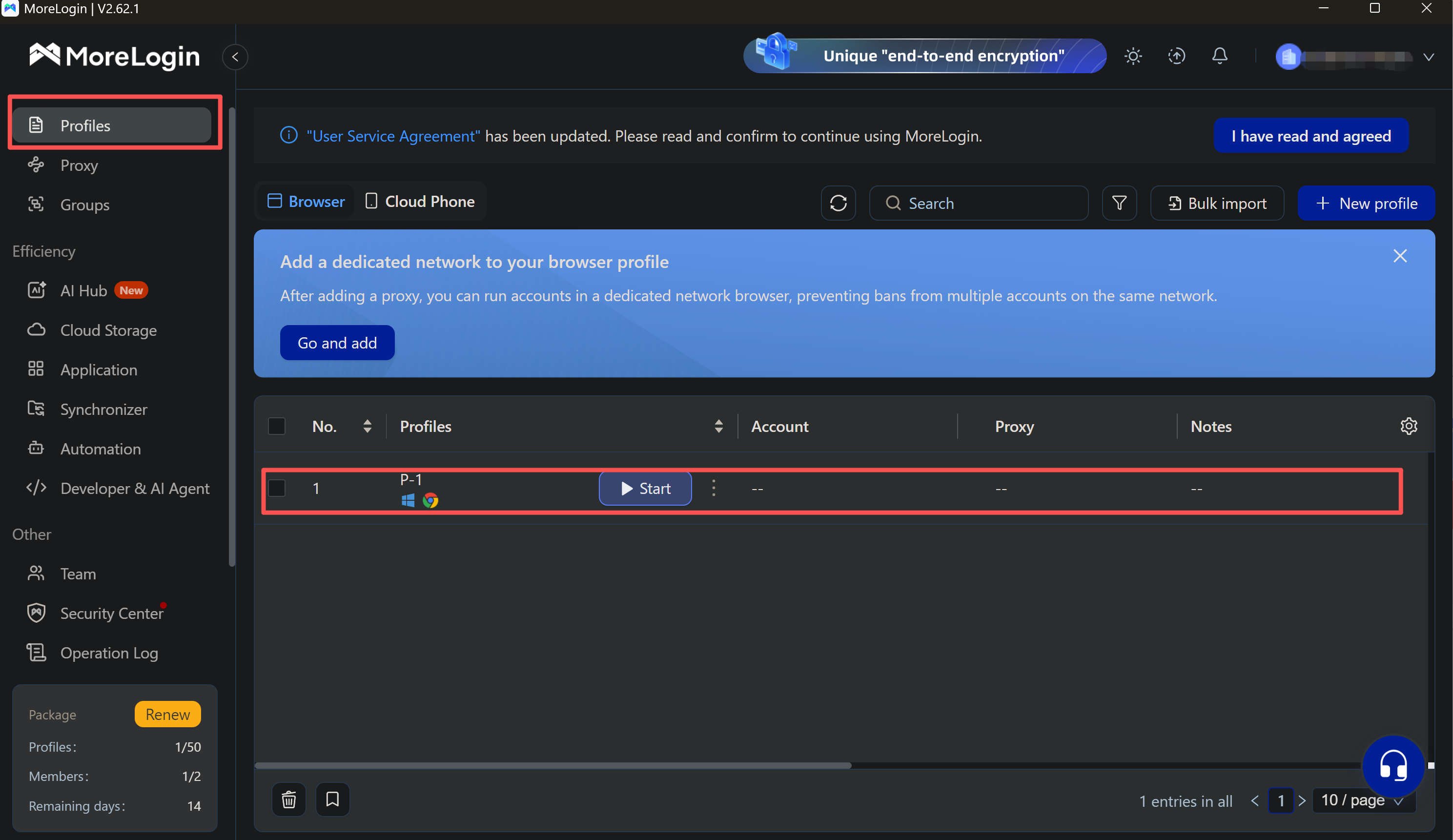The image size is (1453, 840).
Task: Toggle light/dark theme sun icon
Action: point(1133,56)
